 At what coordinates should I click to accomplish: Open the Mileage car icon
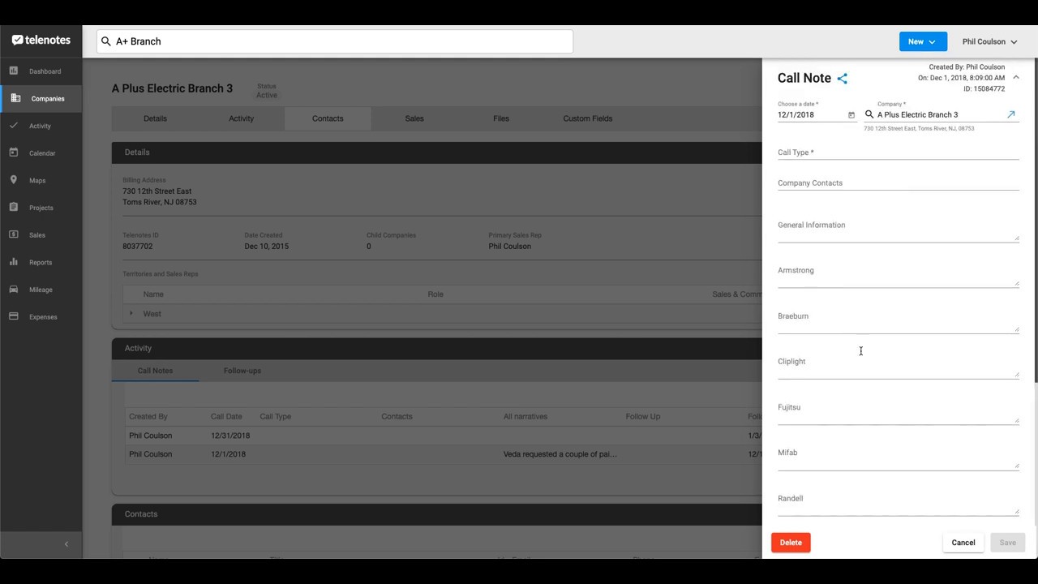[x=14, y=289]
